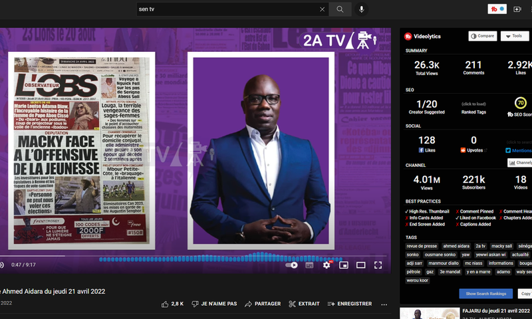Open more actions three-dot menu
Viewport: 532px width, 319px height.
coord(384,304)
